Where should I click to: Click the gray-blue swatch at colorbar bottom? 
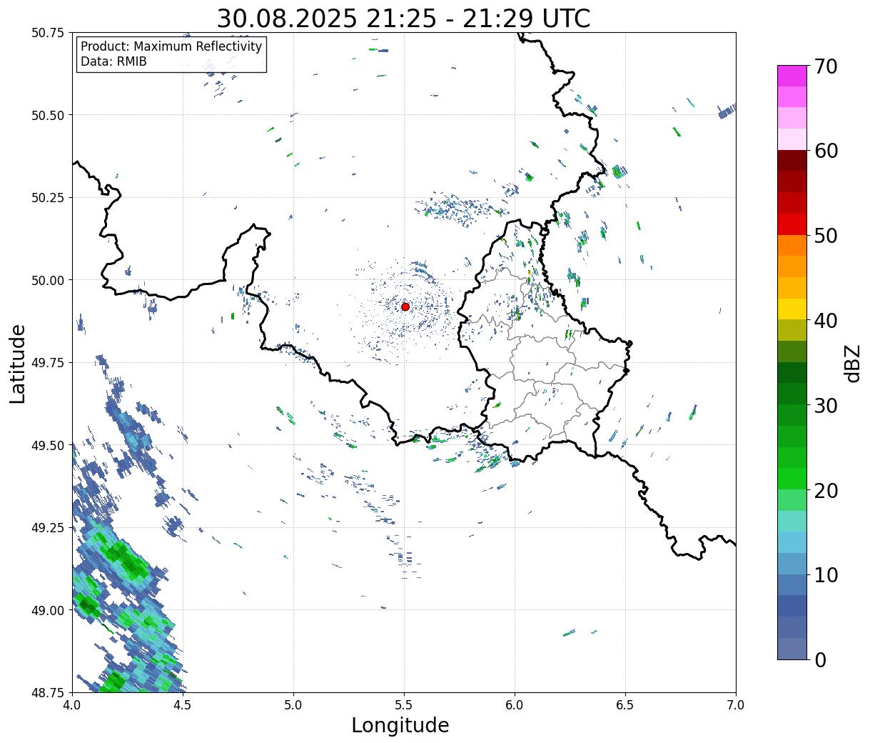point(792,649)
